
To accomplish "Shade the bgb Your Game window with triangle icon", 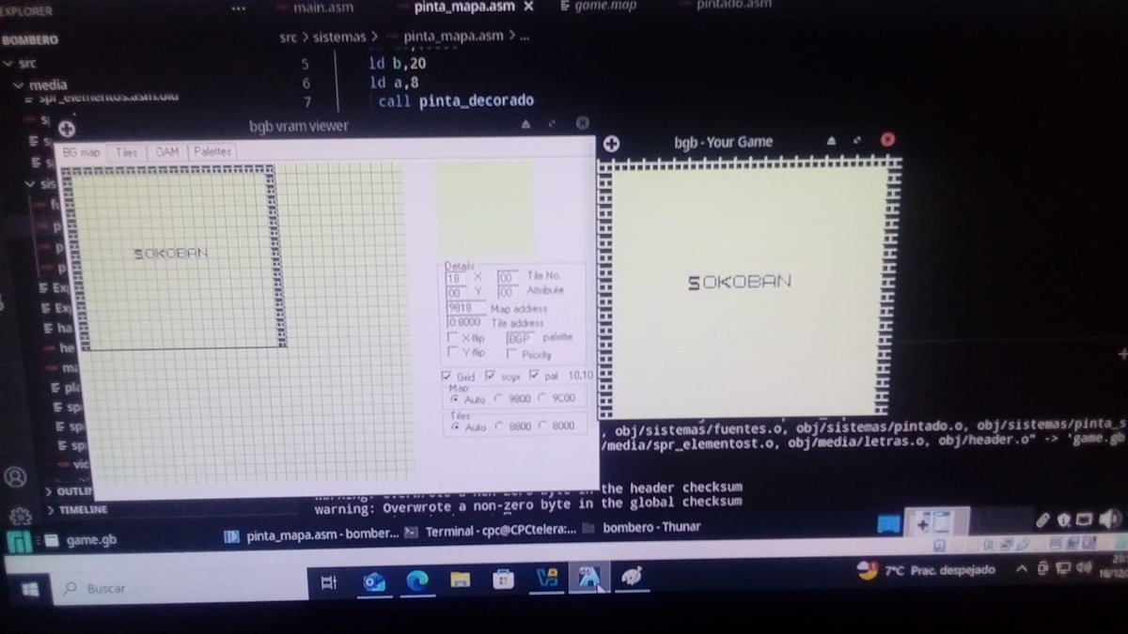I will tap(831, 141).
